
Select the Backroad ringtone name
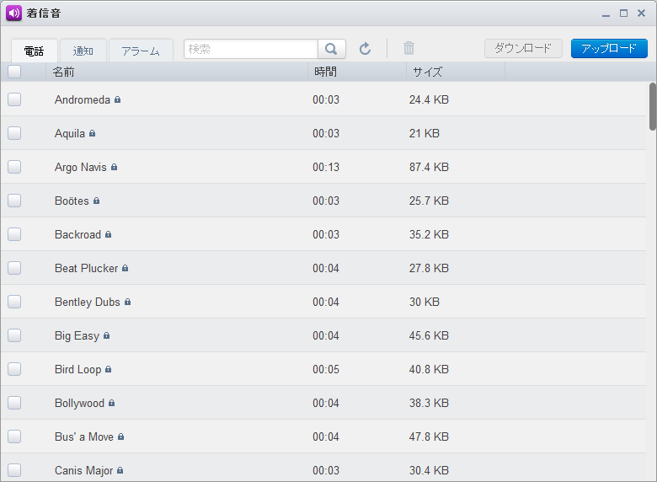click(x=77, y=234)
